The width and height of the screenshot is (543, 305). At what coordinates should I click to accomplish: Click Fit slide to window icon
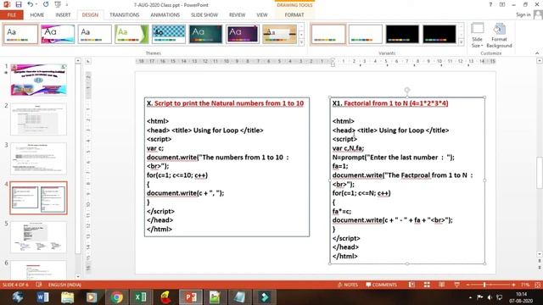click(537, 285)
